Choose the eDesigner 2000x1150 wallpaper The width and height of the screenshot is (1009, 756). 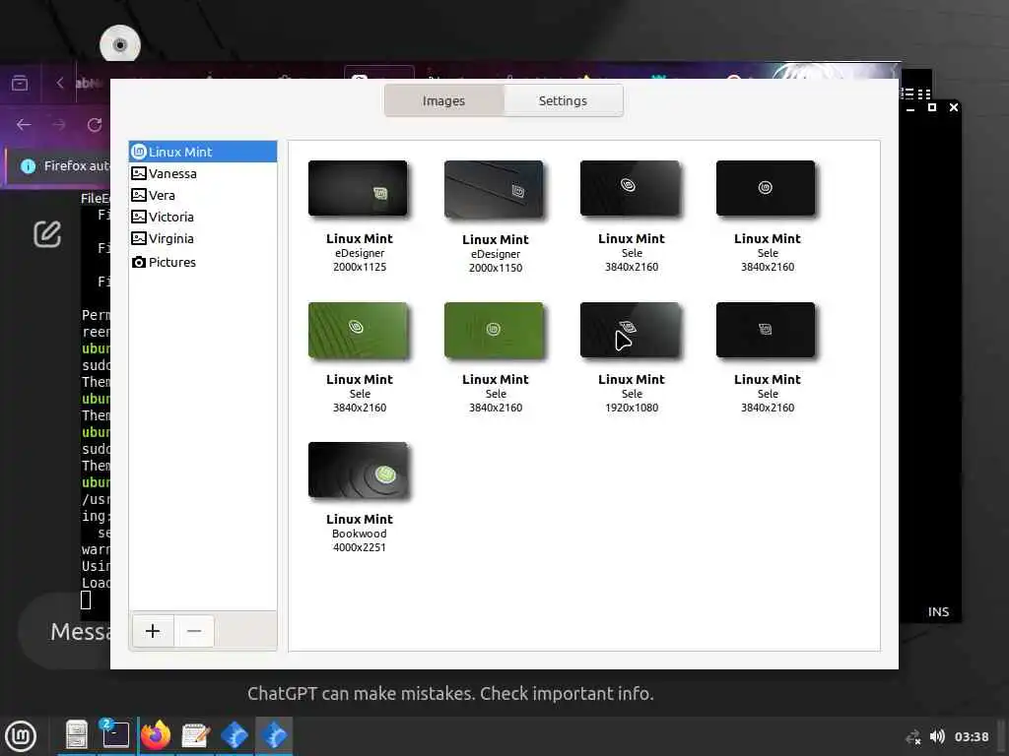pyautogui.click(x=494, y=189)
